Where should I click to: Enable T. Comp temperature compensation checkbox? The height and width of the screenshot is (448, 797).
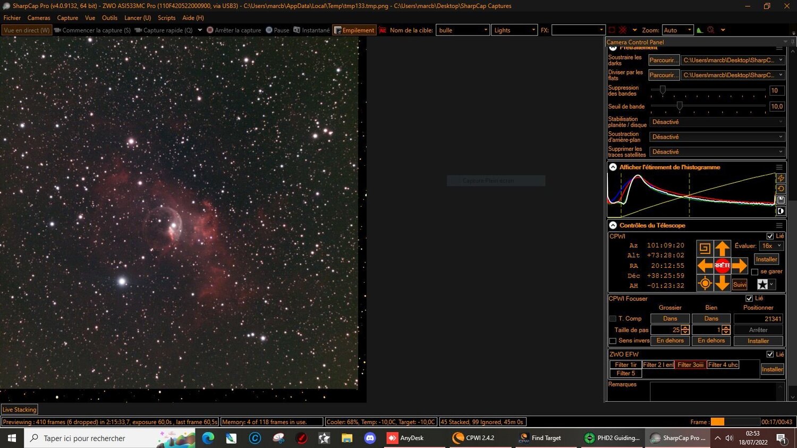point(613,319)
